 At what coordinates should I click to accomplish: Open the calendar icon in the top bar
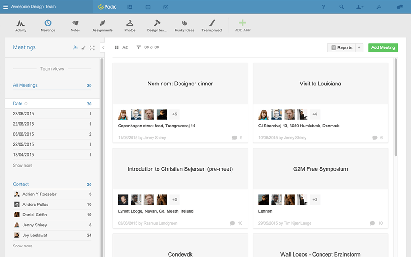[x=148, y=7]
